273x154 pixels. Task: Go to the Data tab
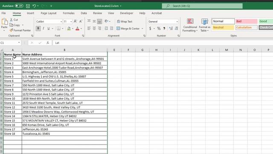pos(84,13)
